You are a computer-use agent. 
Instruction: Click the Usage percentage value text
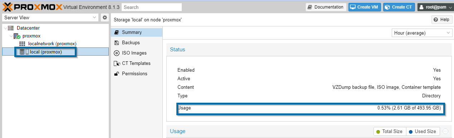(409, 108)
